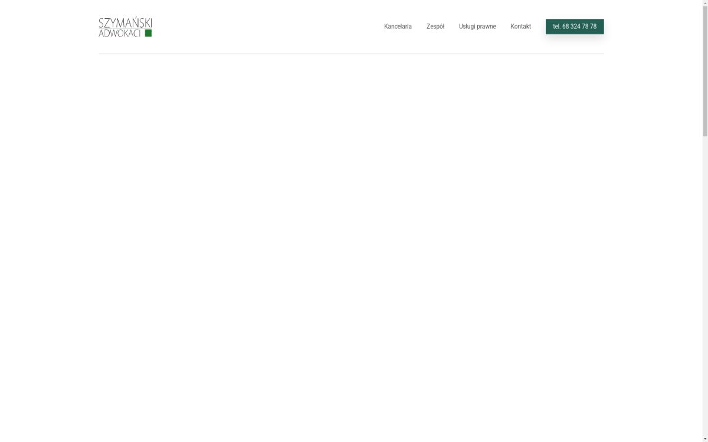Click the empty header gap between Kontakt and phone button
This screenshot has width=708, height=442.
pos(538,27)
